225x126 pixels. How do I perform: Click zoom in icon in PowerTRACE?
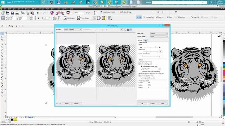tap(122, 30)
